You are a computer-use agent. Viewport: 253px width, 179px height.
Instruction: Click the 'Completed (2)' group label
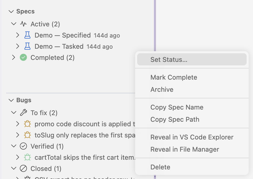[53, 58]
